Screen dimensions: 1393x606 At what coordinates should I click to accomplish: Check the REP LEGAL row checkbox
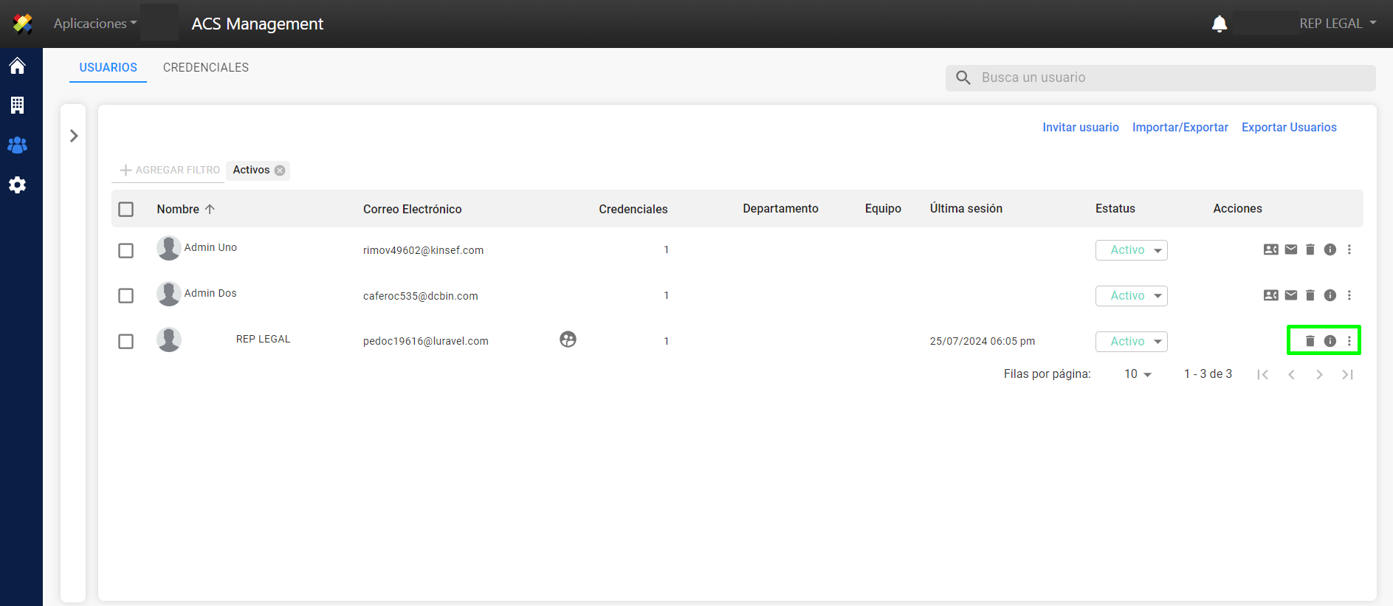point(126,342)
